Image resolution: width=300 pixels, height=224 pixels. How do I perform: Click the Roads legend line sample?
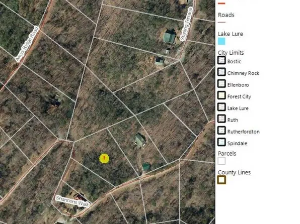coord(222,22)
